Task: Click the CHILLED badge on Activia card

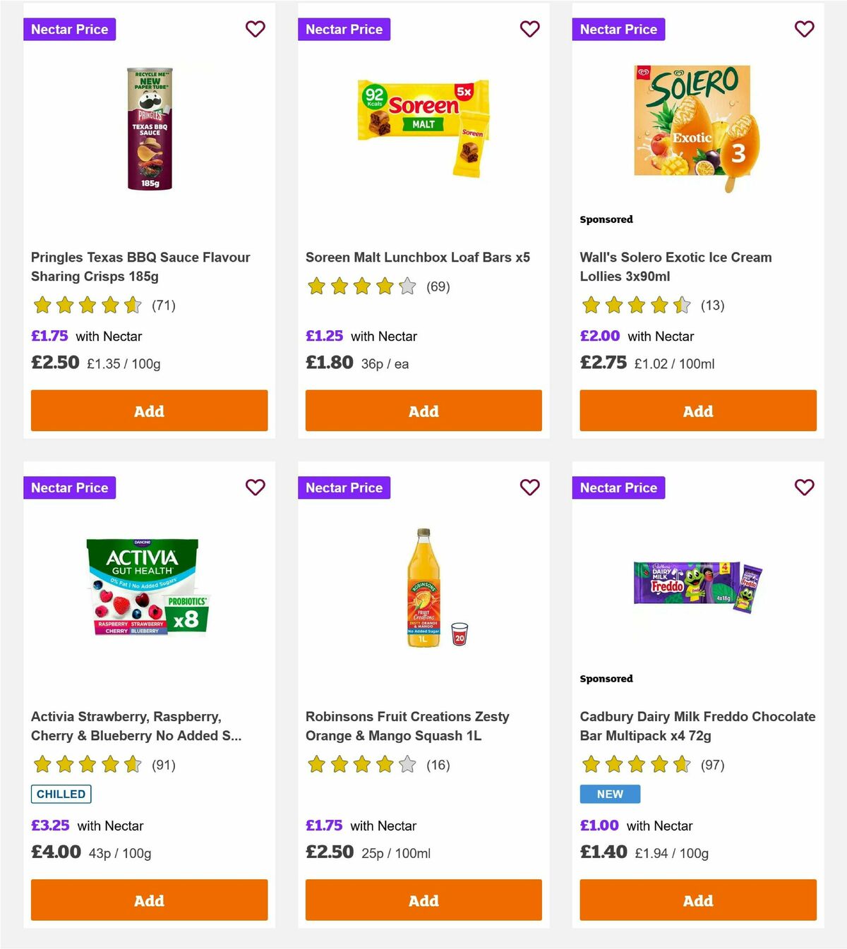Action: pyautogui.click(x=61, y=794)
